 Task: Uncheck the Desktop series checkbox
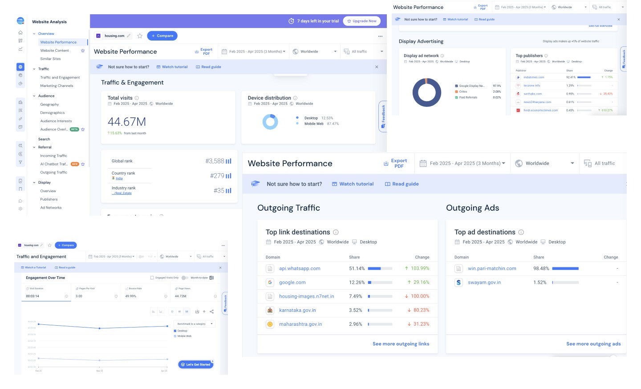[x=175, y=331]
